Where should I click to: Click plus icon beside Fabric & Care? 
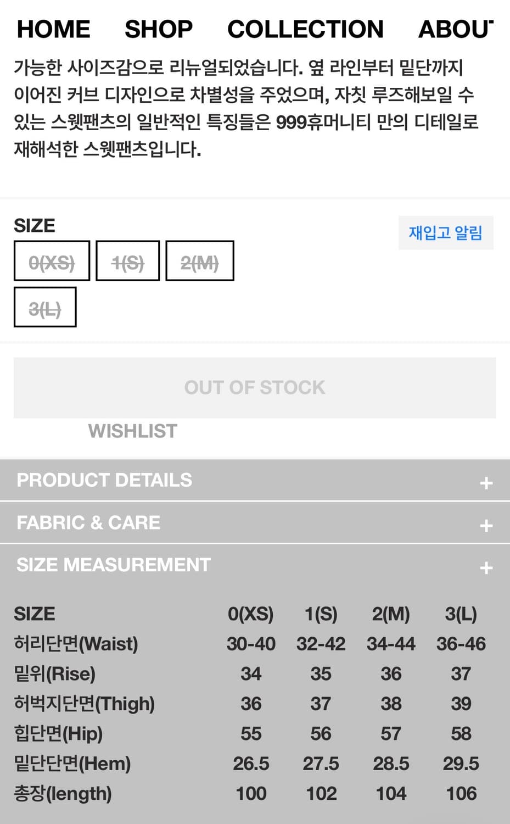(x=486, y=526)
